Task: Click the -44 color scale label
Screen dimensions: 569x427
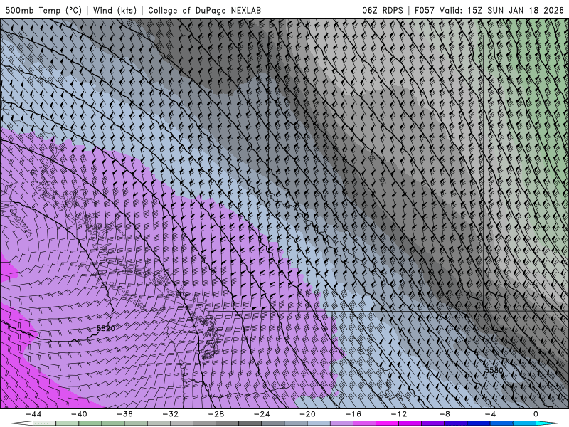Action: 33,414
